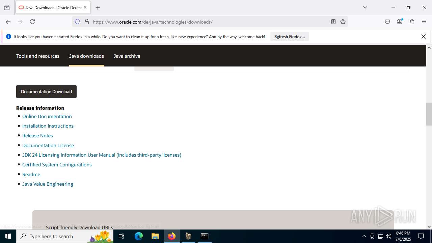Open the Windows Start menu
Viewport: 432px width, 243px height.
(8, 236)
